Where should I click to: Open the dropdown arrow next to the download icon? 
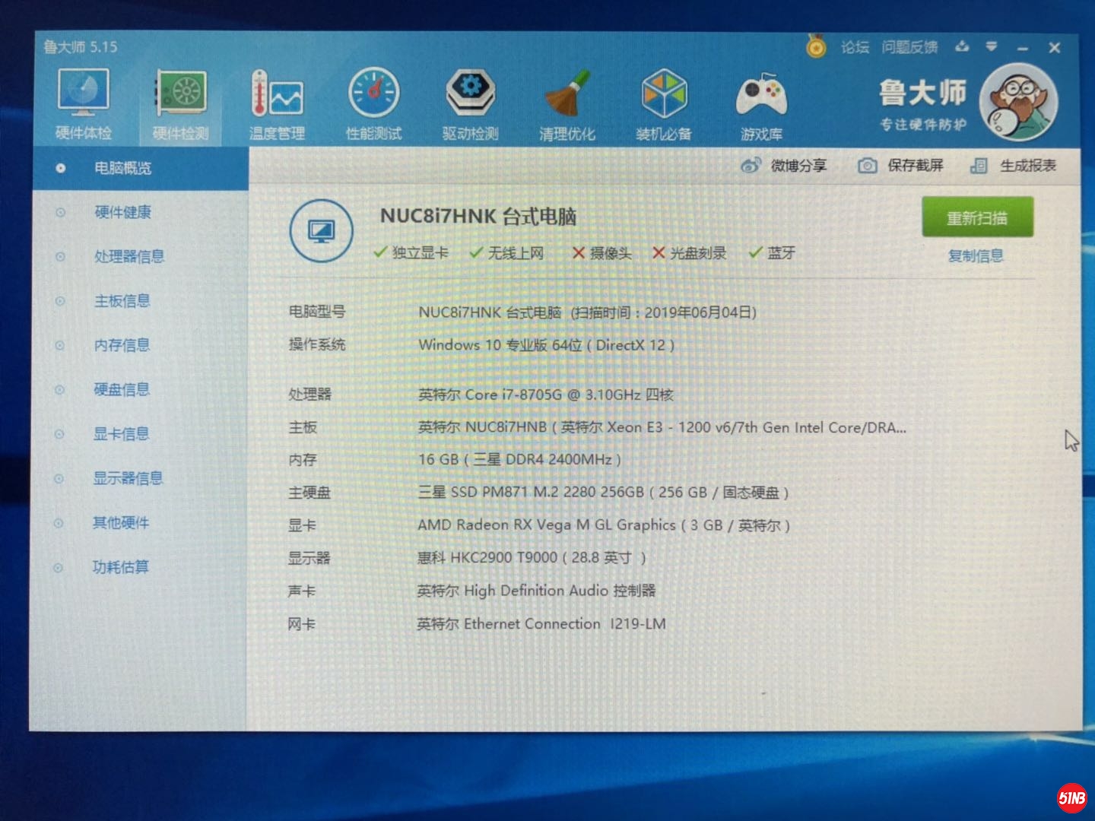(991, 47)
